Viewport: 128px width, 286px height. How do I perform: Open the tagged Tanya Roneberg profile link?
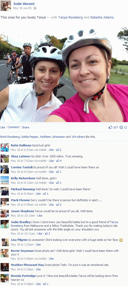(x=70, y=17)
